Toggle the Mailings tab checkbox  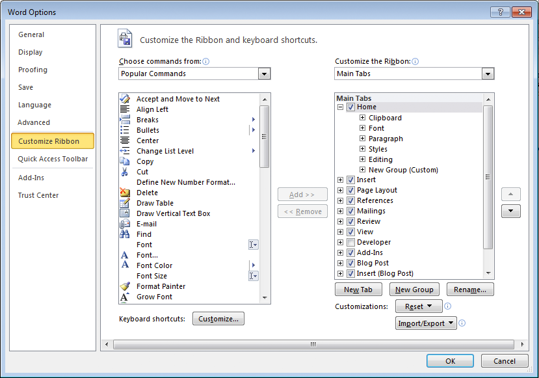coord(350,211)
